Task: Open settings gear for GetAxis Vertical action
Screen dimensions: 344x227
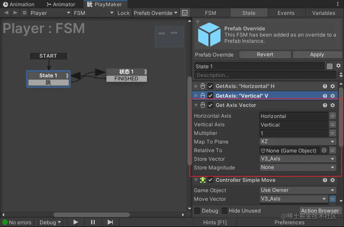Action: point(333,96)
